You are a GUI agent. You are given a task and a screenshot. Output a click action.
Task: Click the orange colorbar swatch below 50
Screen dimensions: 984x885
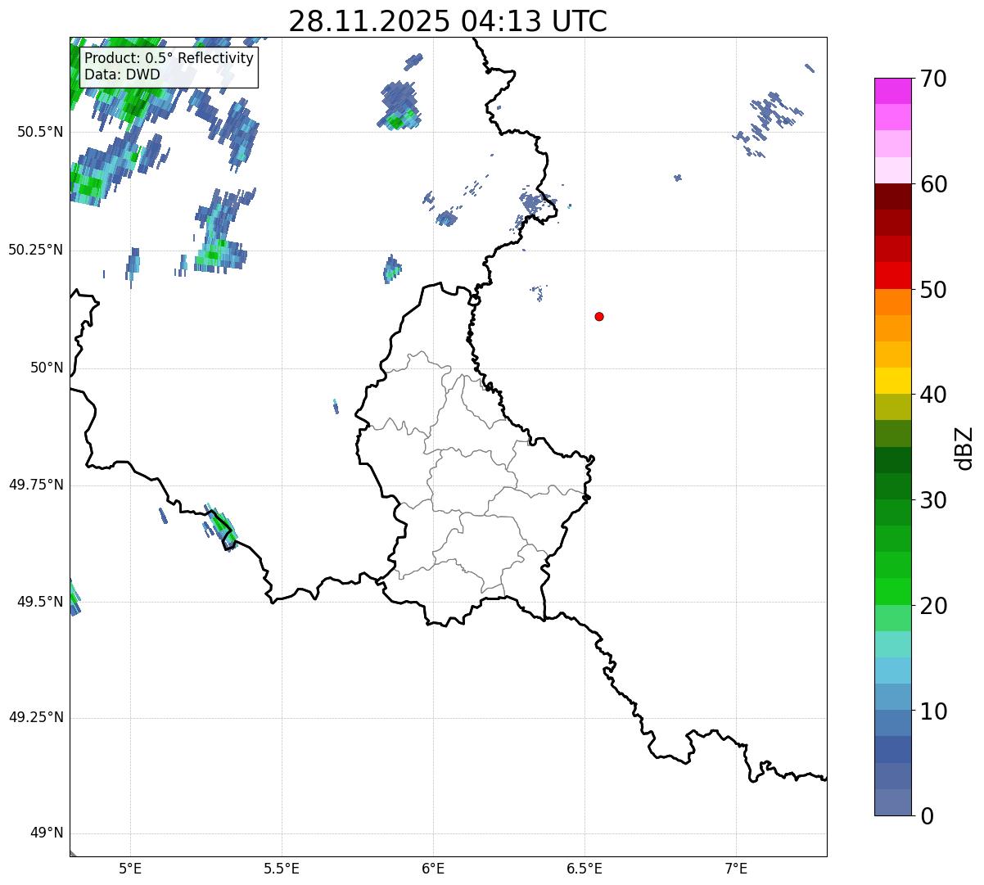click(893, 302)
